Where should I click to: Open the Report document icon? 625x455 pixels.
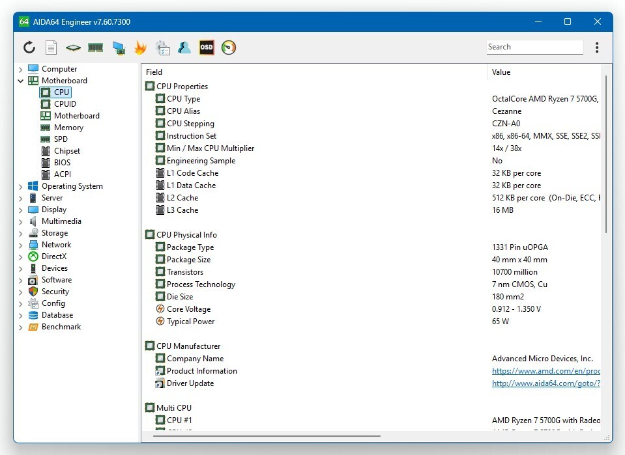pos(51,48)
